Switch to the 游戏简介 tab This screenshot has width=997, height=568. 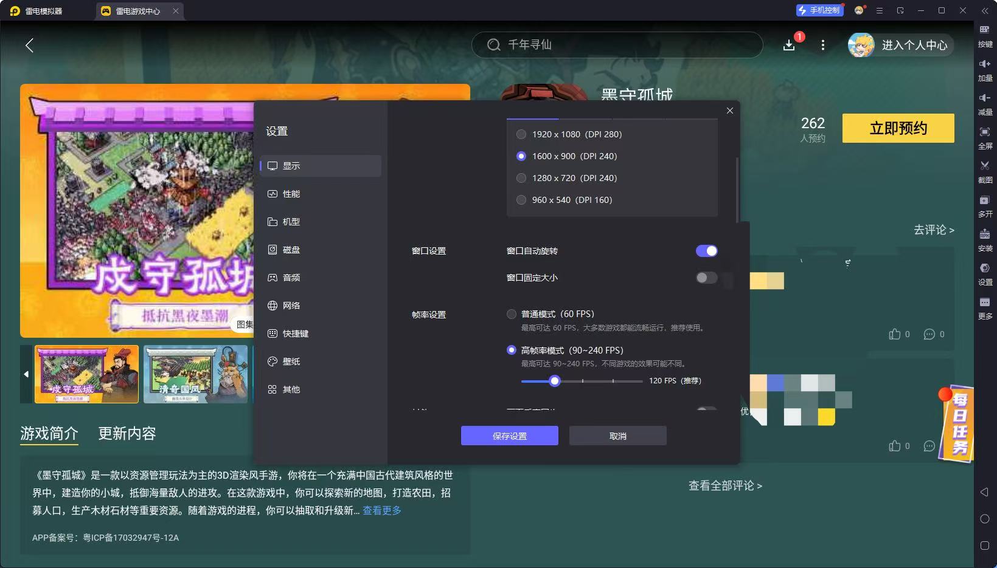[x=49, y=433]
